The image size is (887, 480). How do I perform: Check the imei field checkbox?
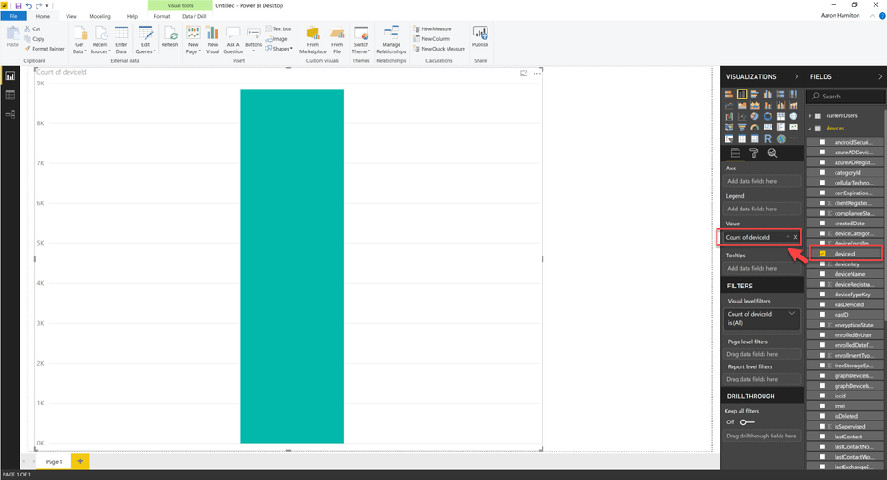point(822,406)
